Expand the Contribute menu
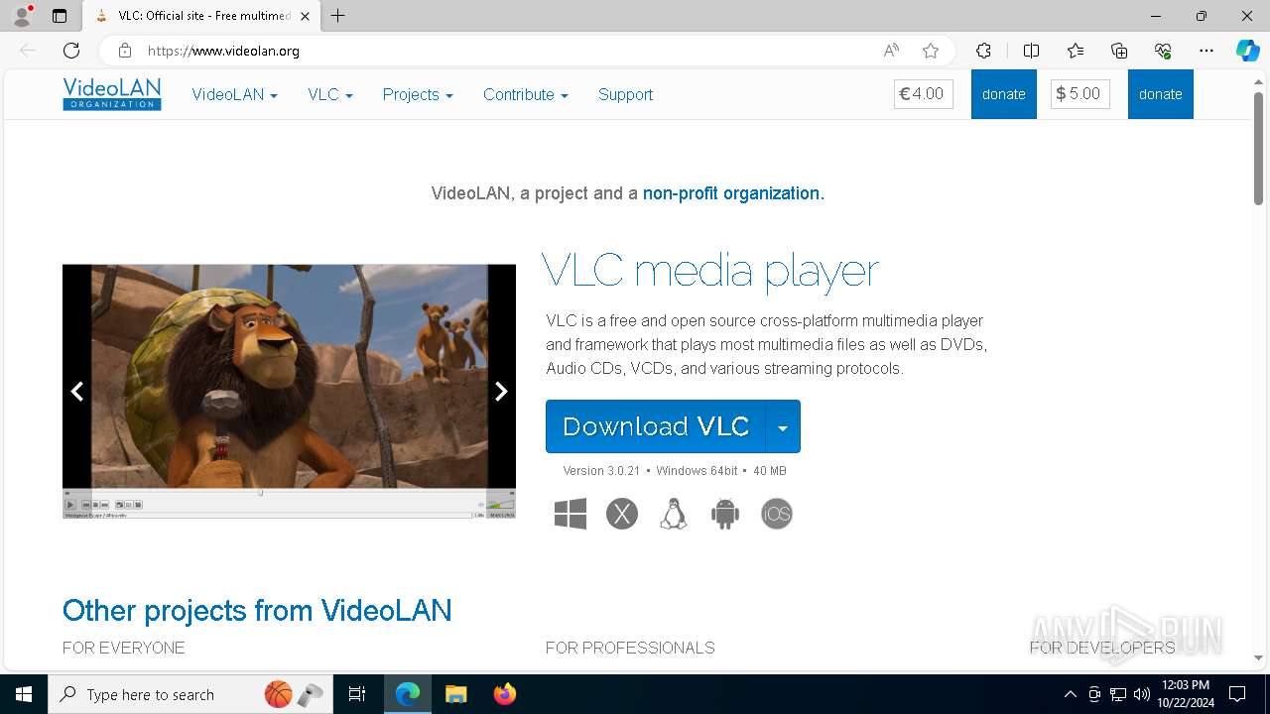The image size is (1270, 714). 526,94
